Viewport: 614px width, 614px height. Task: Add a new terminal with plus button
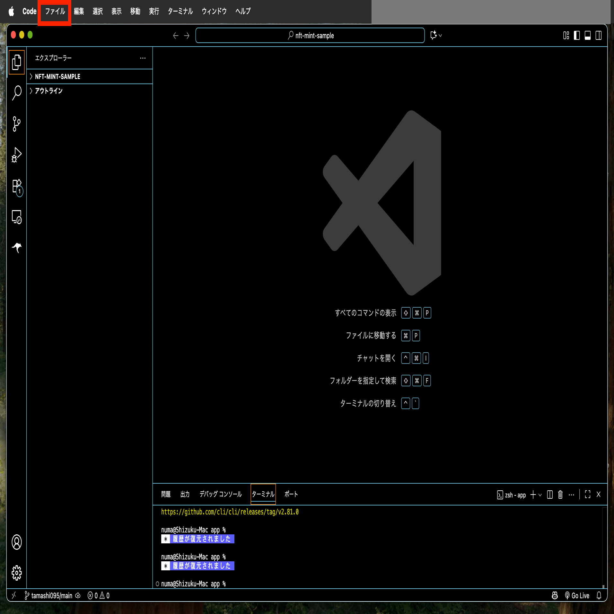click(x=533, y=495)
